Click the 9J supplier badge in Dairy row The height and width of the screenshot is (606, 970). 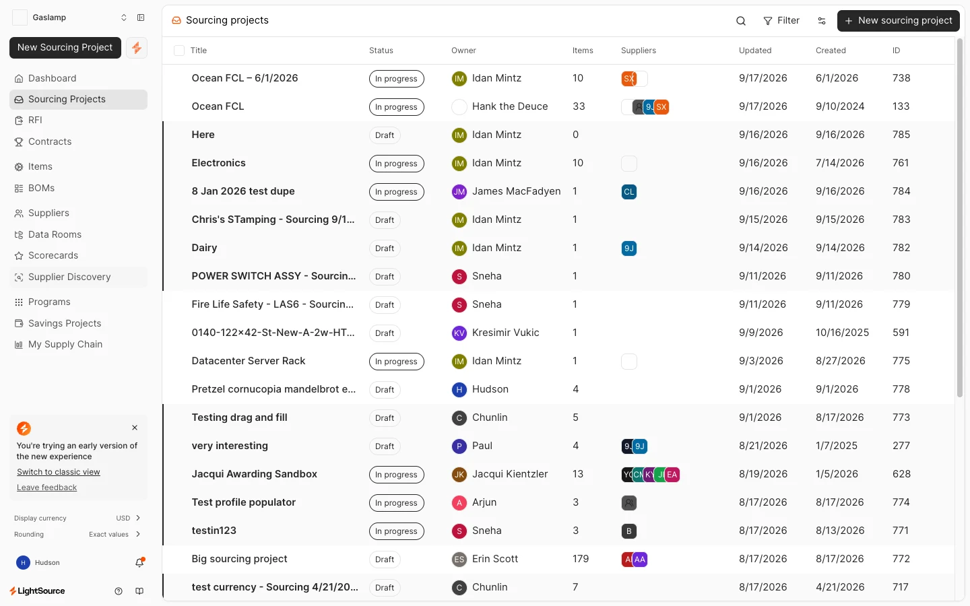[629, 248]
